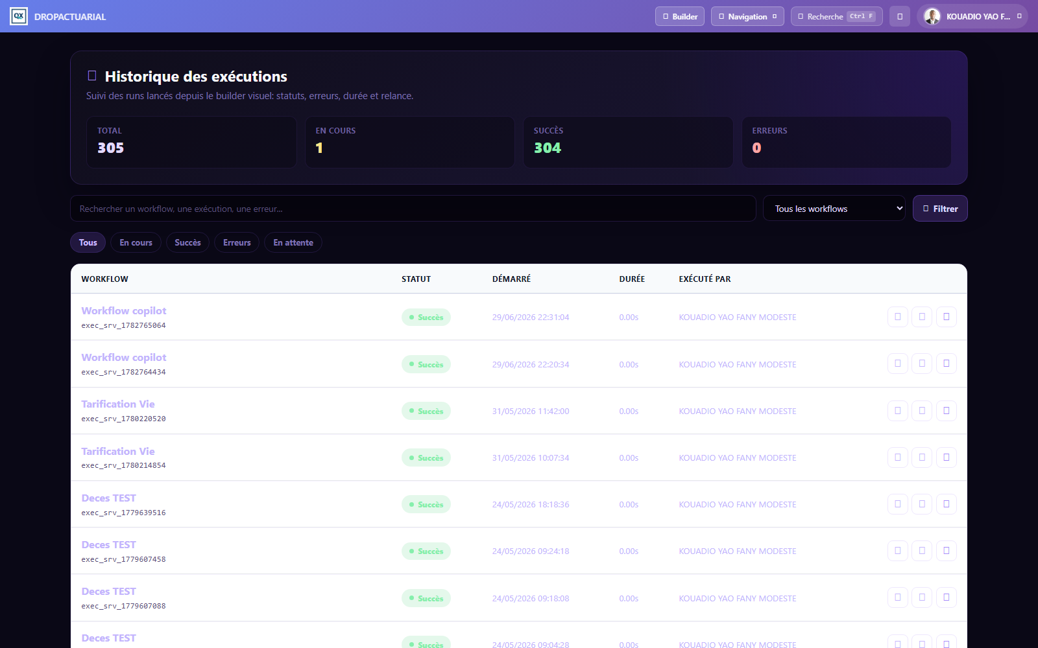Click the ERREURS 0 stat card
The width and height of the screenshot is (1038, 648).
(847, 142)
